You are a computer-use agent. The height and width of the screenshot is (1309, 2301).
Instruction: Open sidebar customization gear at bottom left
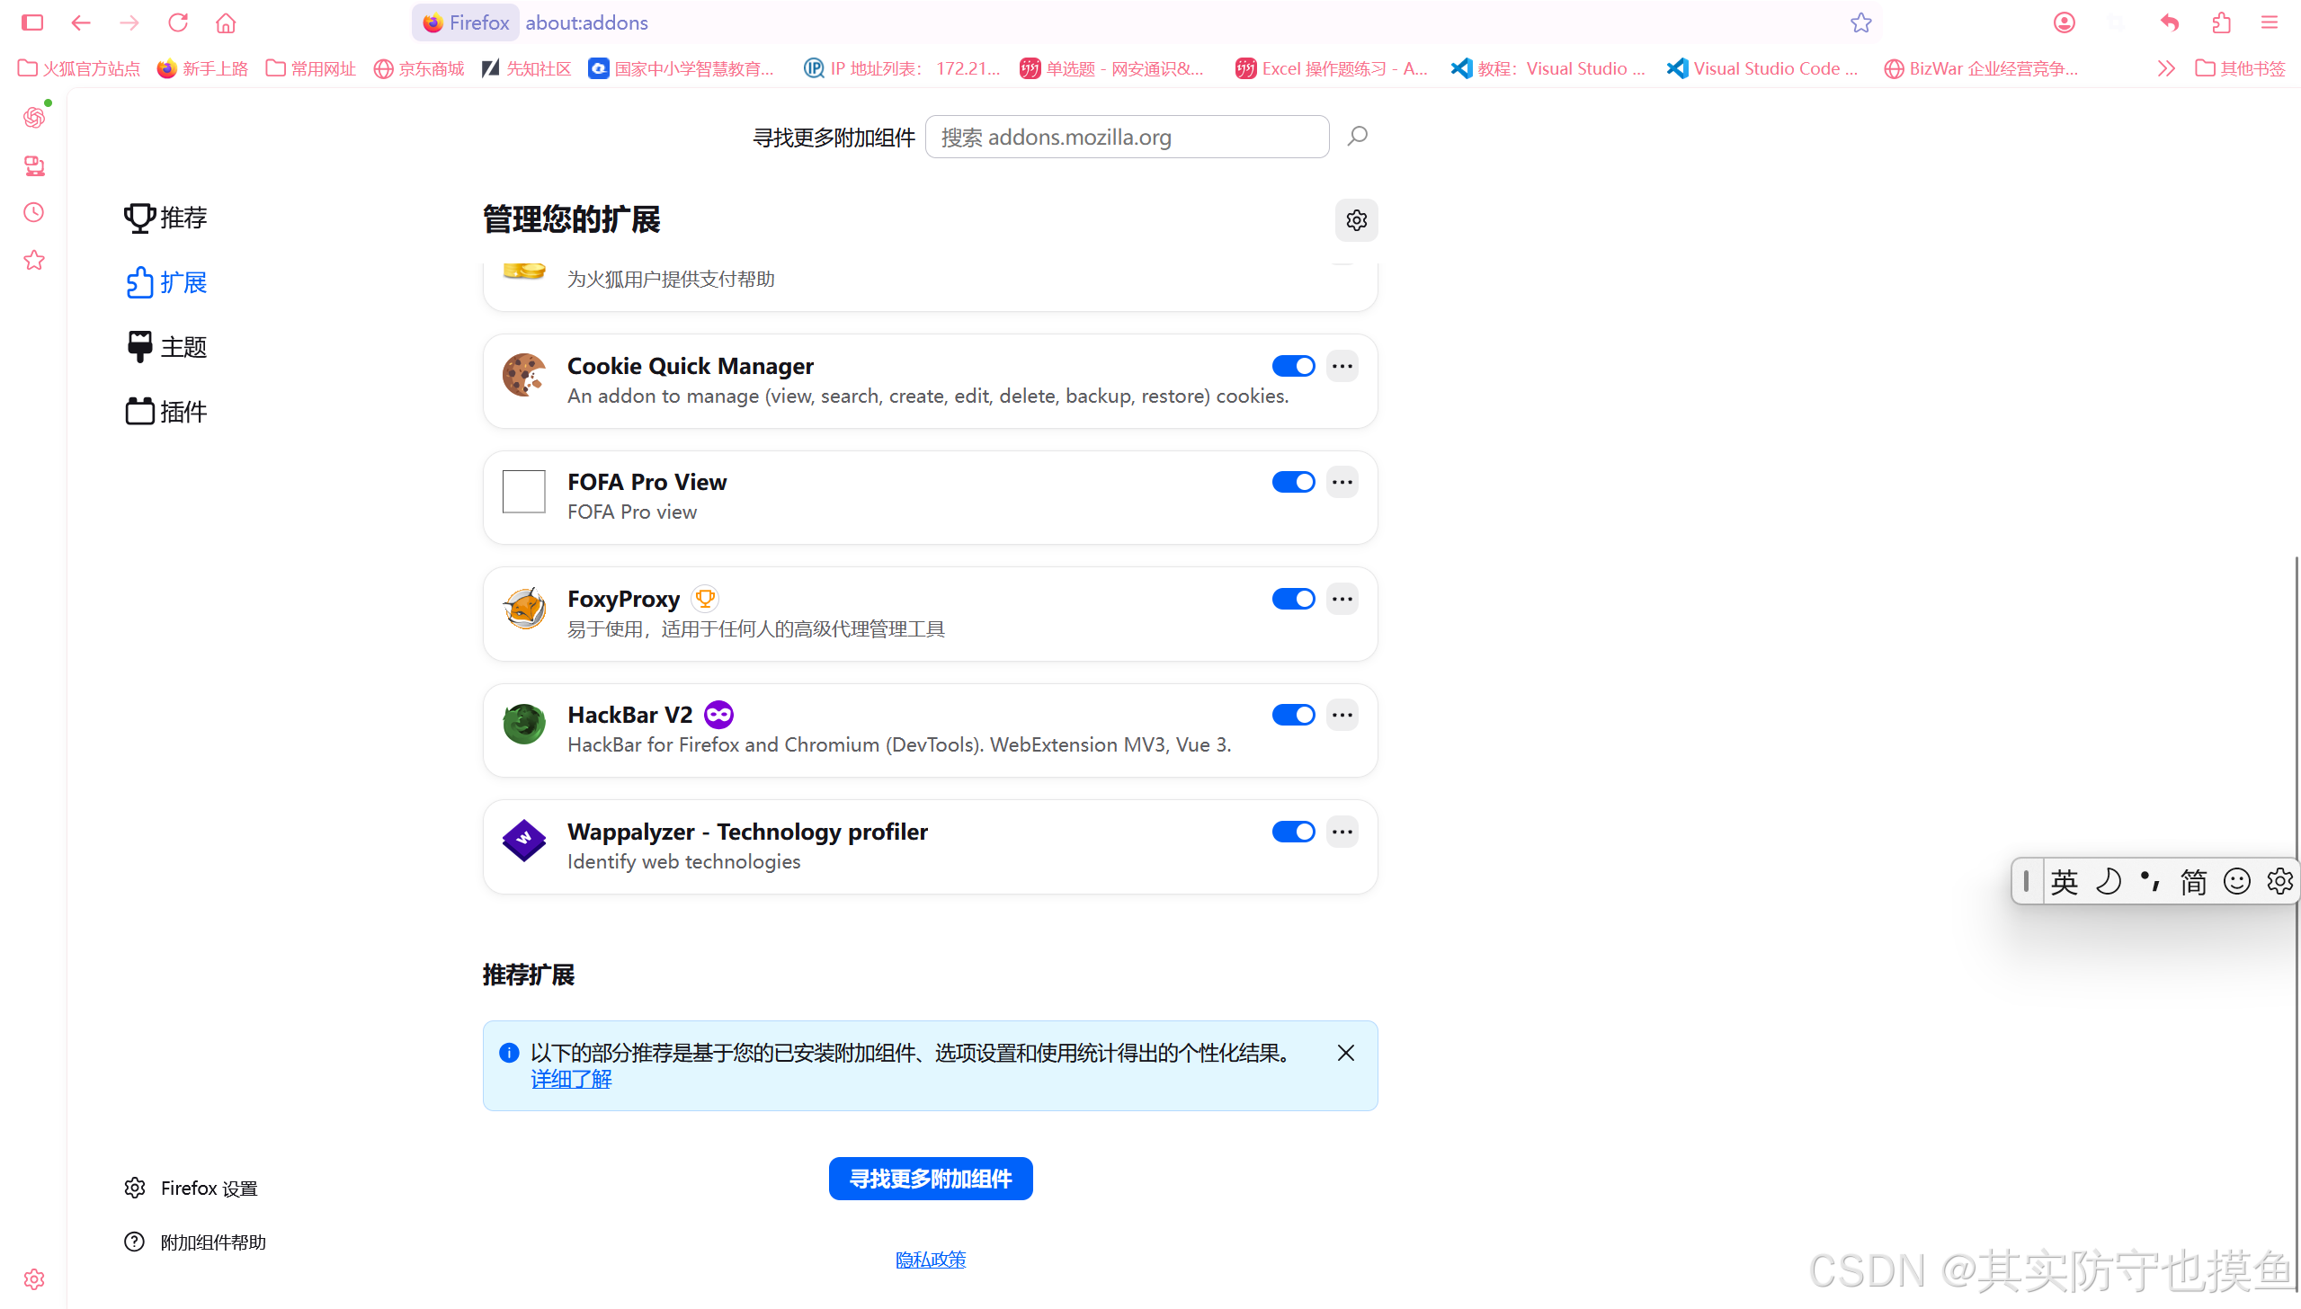pyautogui.click(x=34, y=1278)
